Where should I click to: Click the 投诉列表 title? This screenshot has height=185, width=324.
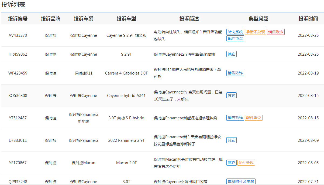tap(13, 5)
